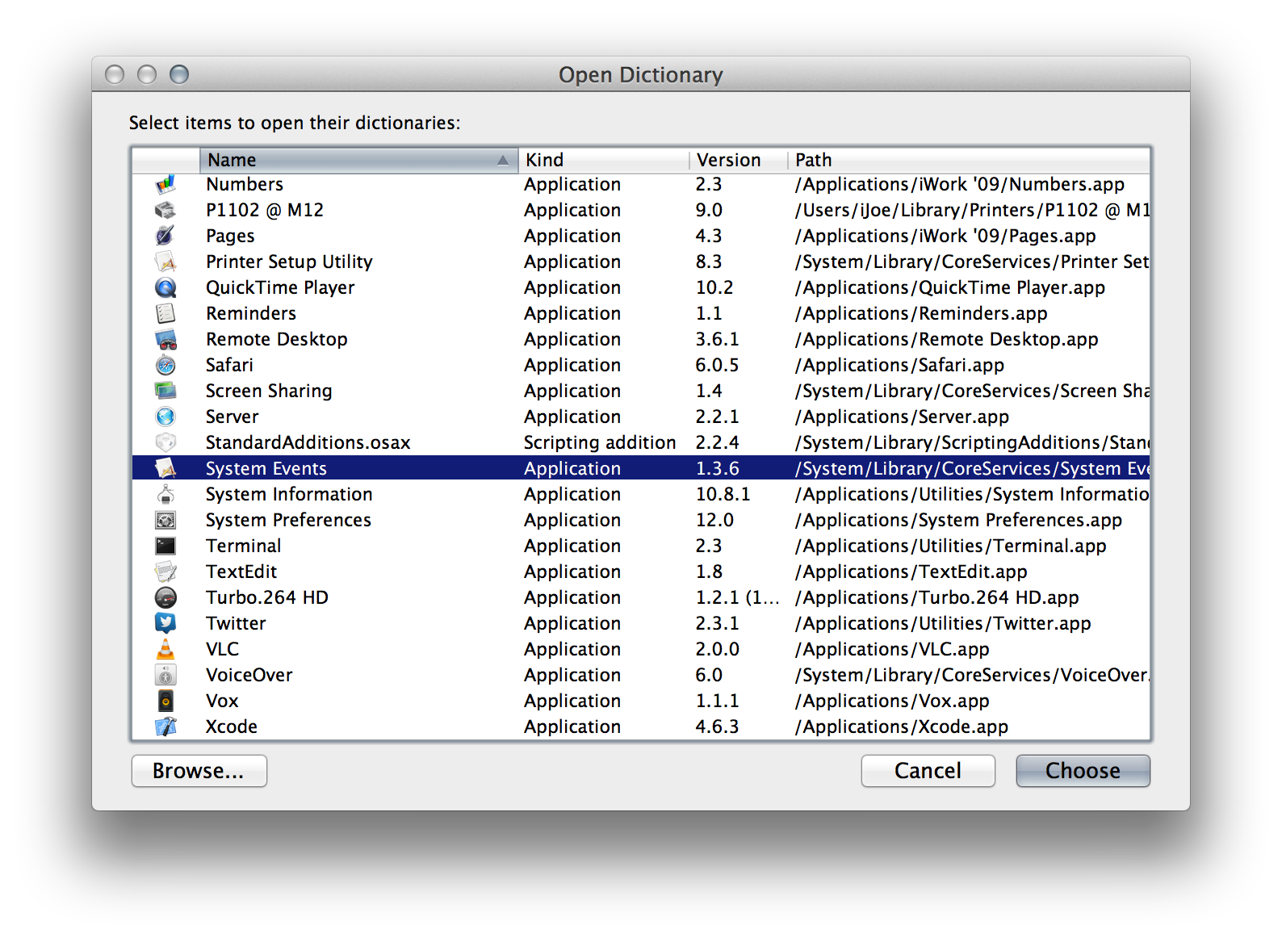
Task: Click System Information's version 10.8.1
Action: pyautogui.click(x=723, y=494)
